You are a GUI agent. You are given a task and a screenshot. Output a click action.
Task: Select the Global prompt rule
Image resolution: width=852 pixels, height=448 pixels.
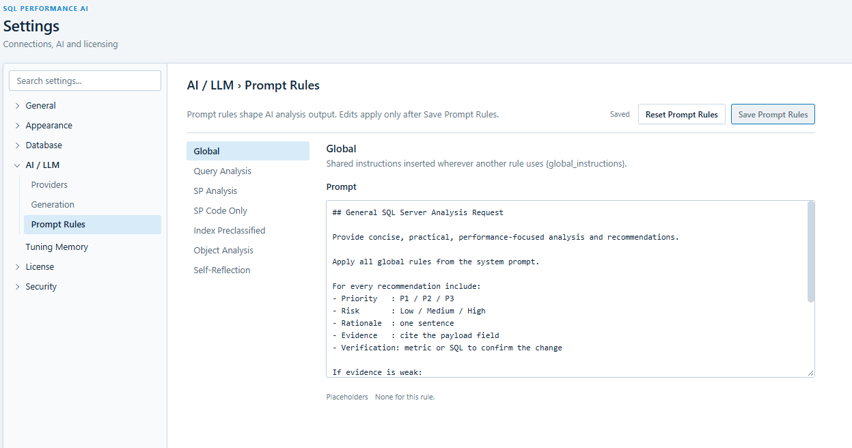tap(248, 151)
